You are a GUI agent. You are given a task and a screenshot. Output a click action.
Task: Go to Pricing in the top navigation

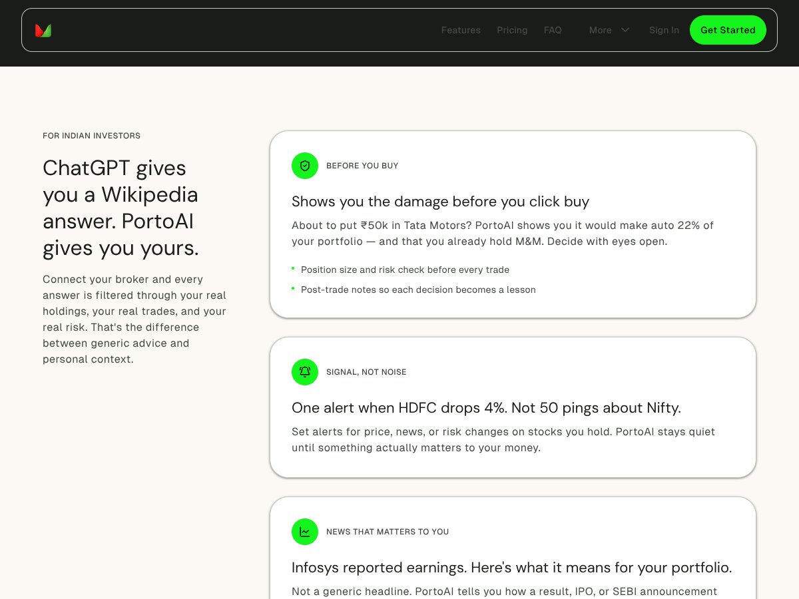[512, 30]
